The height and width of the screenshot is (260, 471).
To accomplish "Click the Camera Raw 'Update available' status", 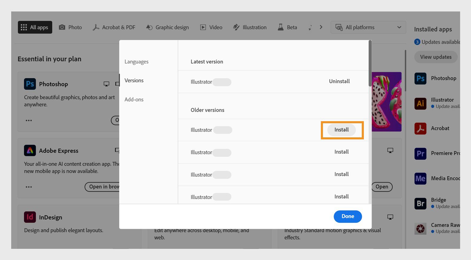I will tap(446, 232).
